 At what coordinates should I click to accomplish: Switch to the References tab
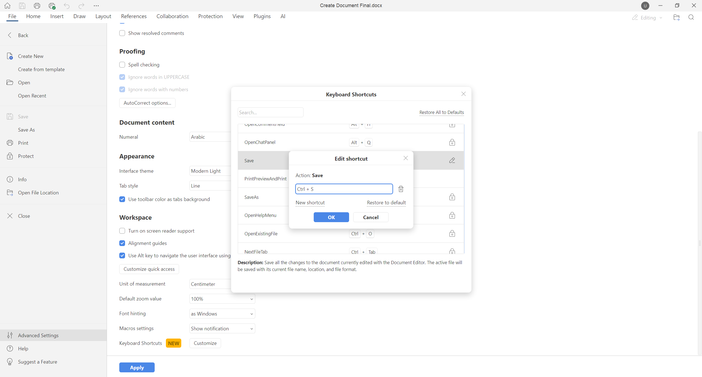coord(134,16)
